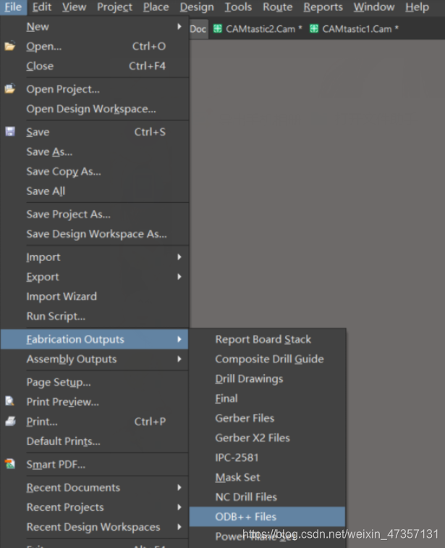The height and width of the screenshot is (548, 445).
Task: Select Final in Fabrication submenu
Action: point(268,399)
